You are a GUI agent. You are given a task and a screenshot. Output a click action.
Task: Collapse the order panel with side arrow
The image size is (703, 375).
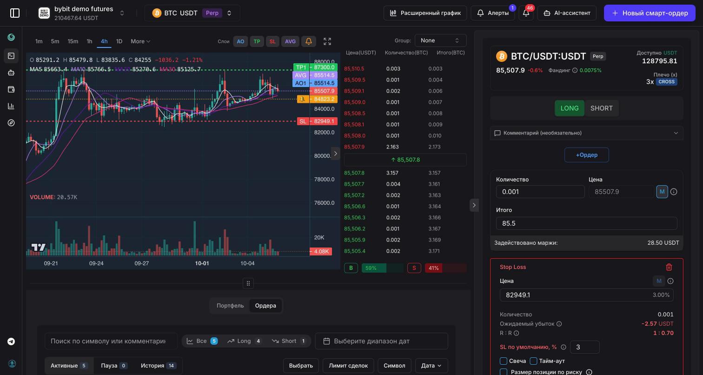pos(474,205)
